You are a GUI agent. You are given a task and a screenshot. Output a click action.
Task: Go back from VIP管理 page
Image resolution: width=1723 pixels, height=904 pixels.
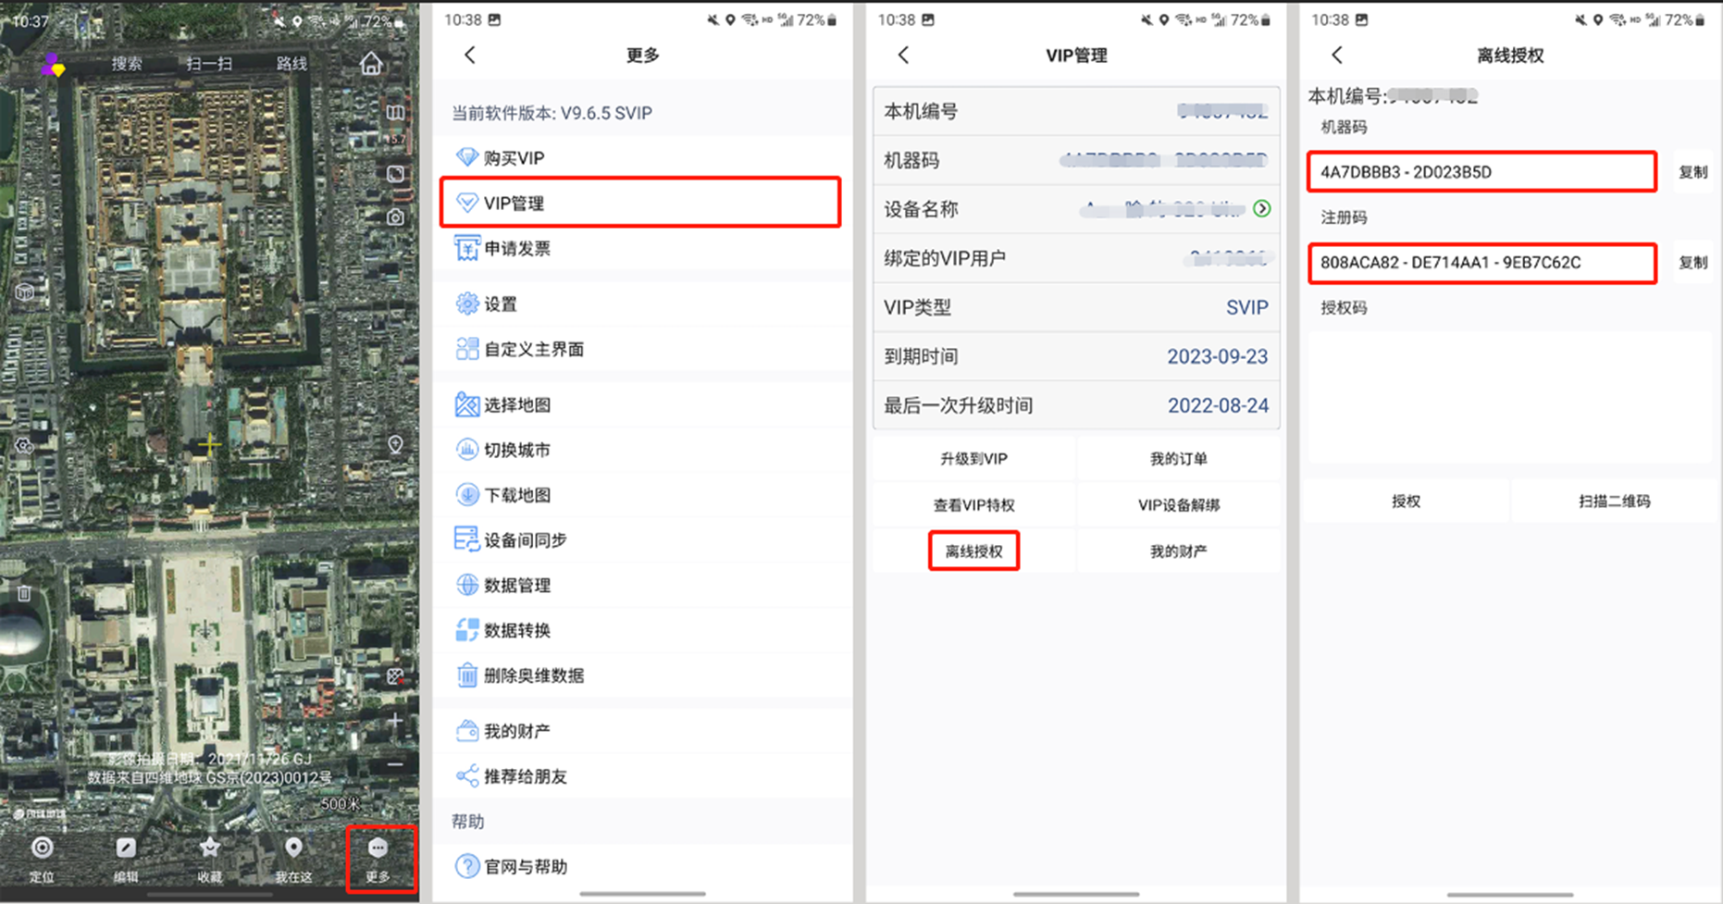click(904, 55)
